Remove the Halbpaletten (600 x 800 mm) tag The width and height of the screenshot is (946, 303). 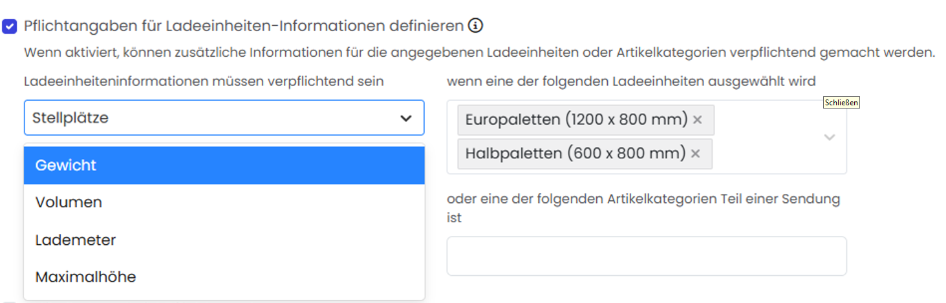(x=696, y=154)
